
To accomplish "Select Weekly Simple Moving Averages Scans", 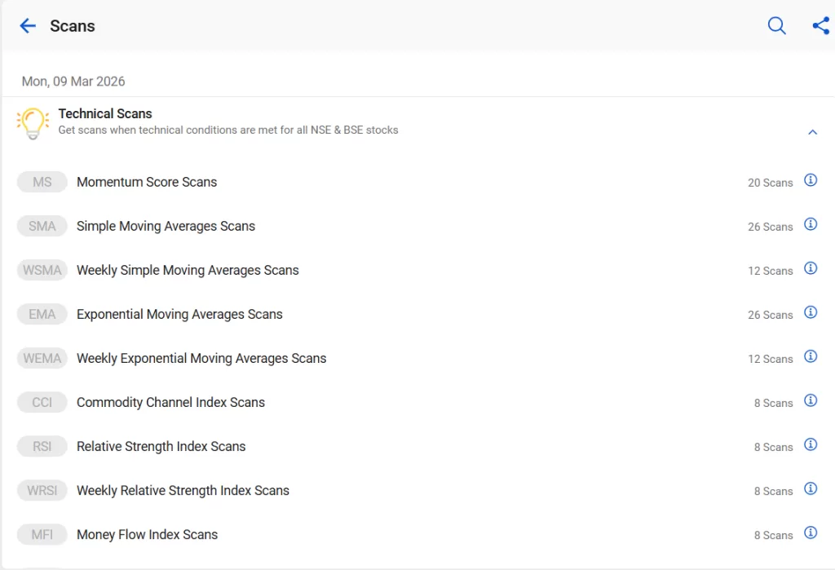I will coord(188,271).
